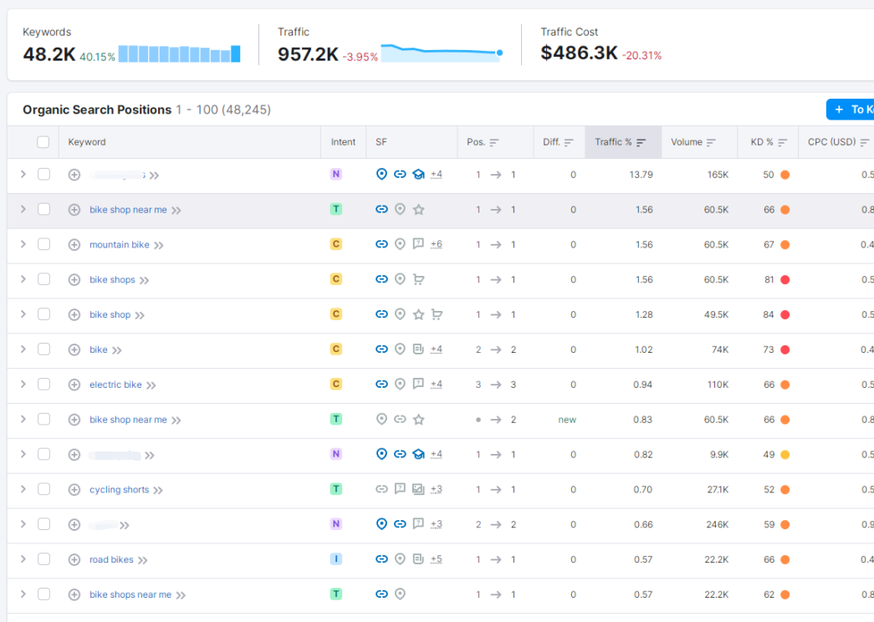Click the link icon in road bikes row
874x622 pixels.
pyautogui.click(x=381, y=560)
